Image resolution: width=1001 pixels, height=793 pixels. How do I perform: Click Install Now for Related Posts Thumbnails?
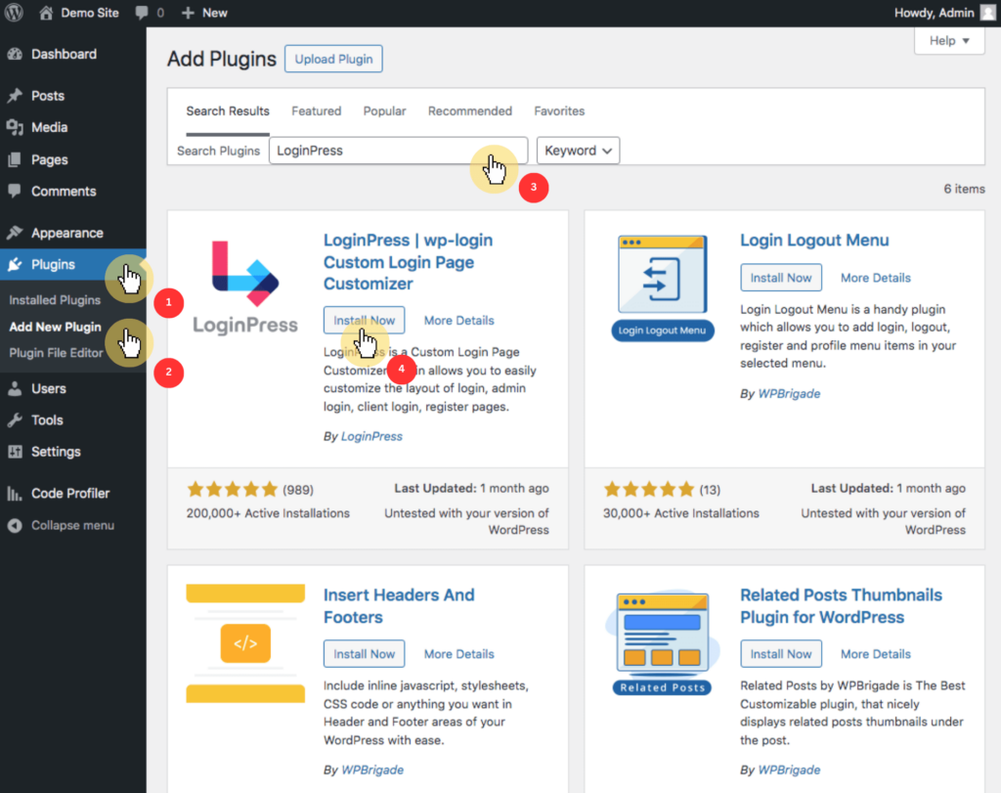click(x=781, y=654)
